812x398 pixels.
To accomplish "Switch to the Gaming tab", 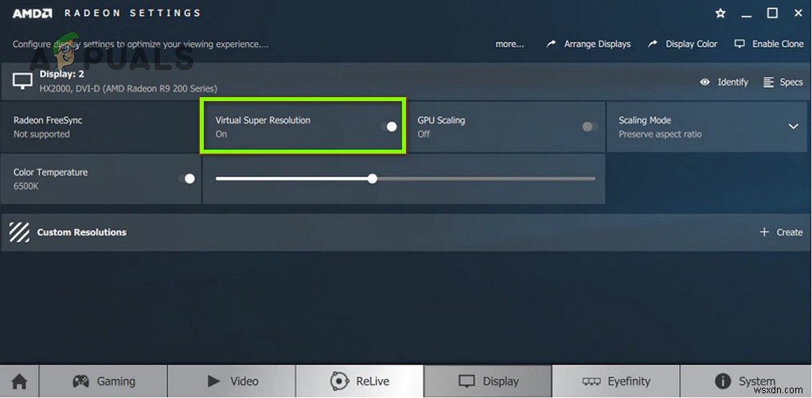I will (x=103, y=381).
